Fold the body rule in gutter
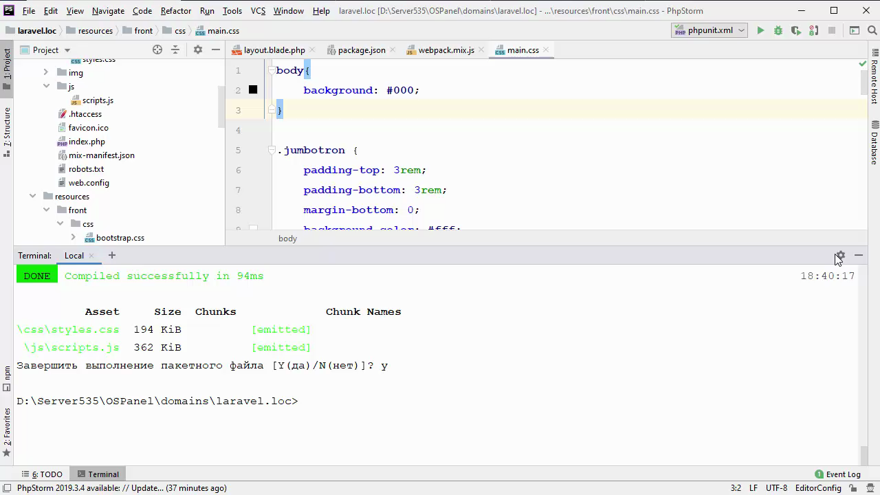Image resolution: width=880 pixels, height=495 pixels. [x=272, y=70]
